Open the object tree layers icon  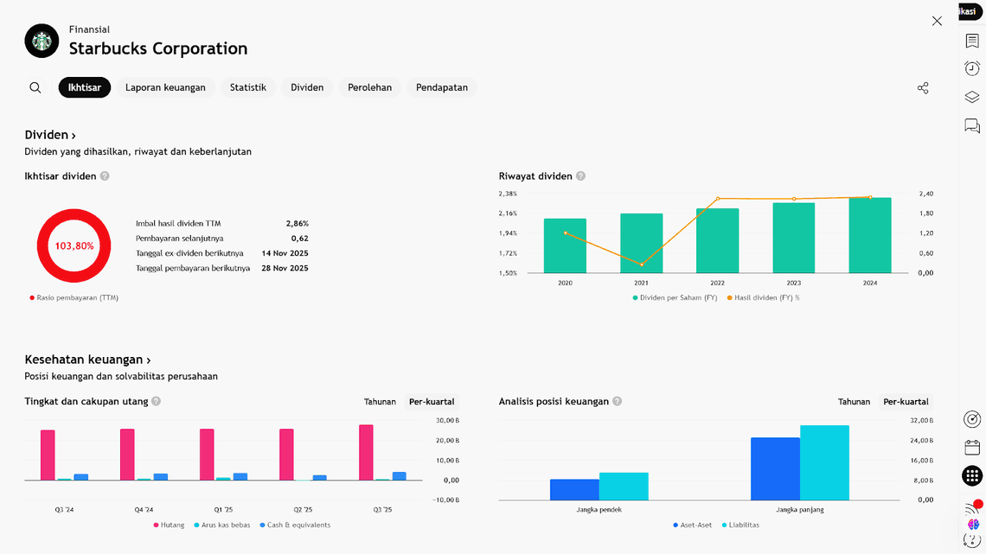click(x=972, y=98)
